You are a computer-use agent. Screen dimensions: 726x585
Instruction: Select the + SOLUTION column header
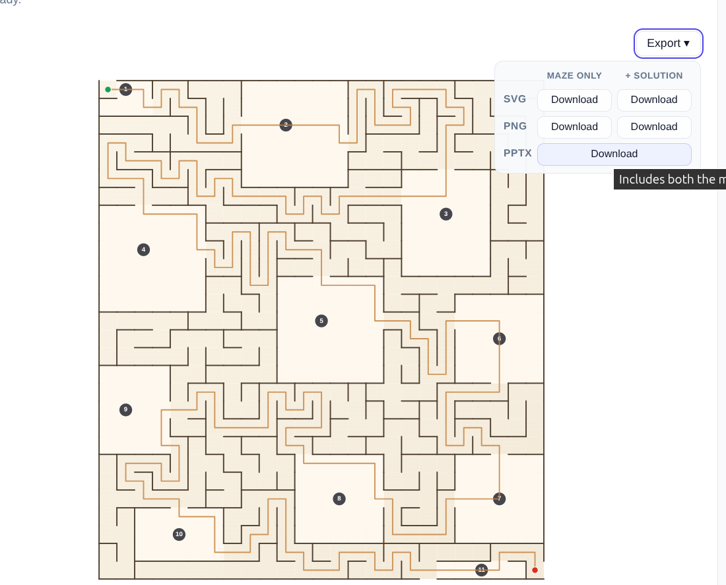[x=653, y=75]
